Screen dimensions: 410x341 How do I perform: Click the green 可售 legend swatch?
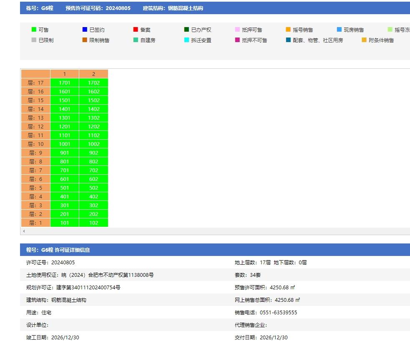coord(34,30)
